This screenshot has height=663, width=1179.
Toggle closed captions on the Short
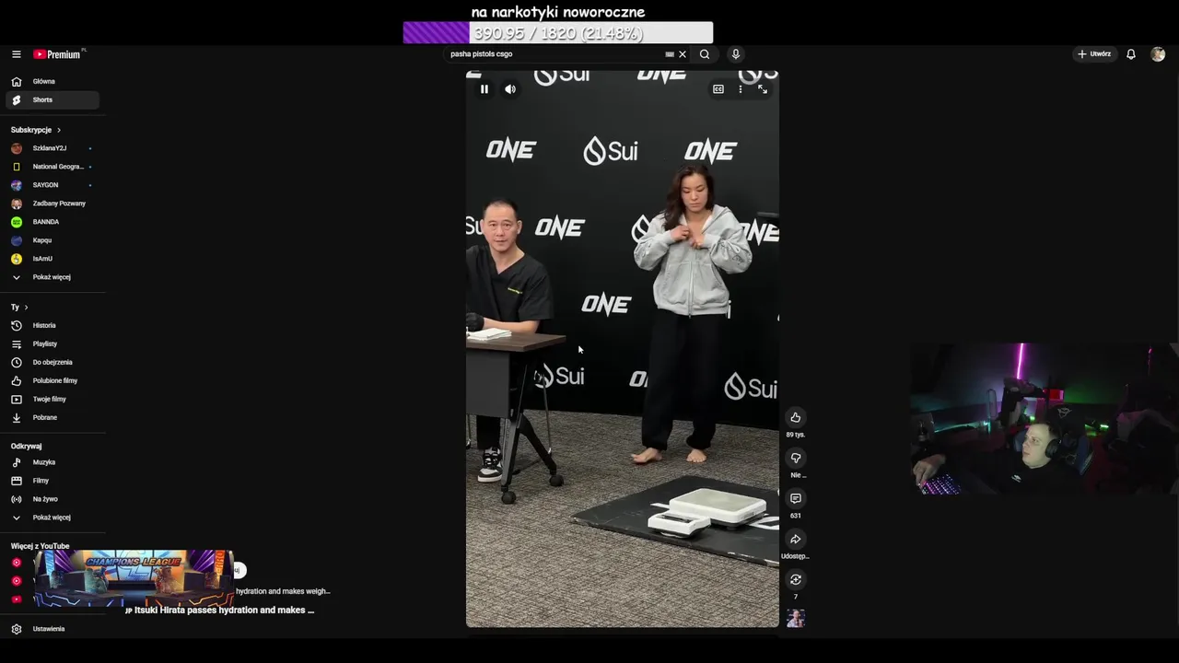pyautogui.click(x=718, y=89)
